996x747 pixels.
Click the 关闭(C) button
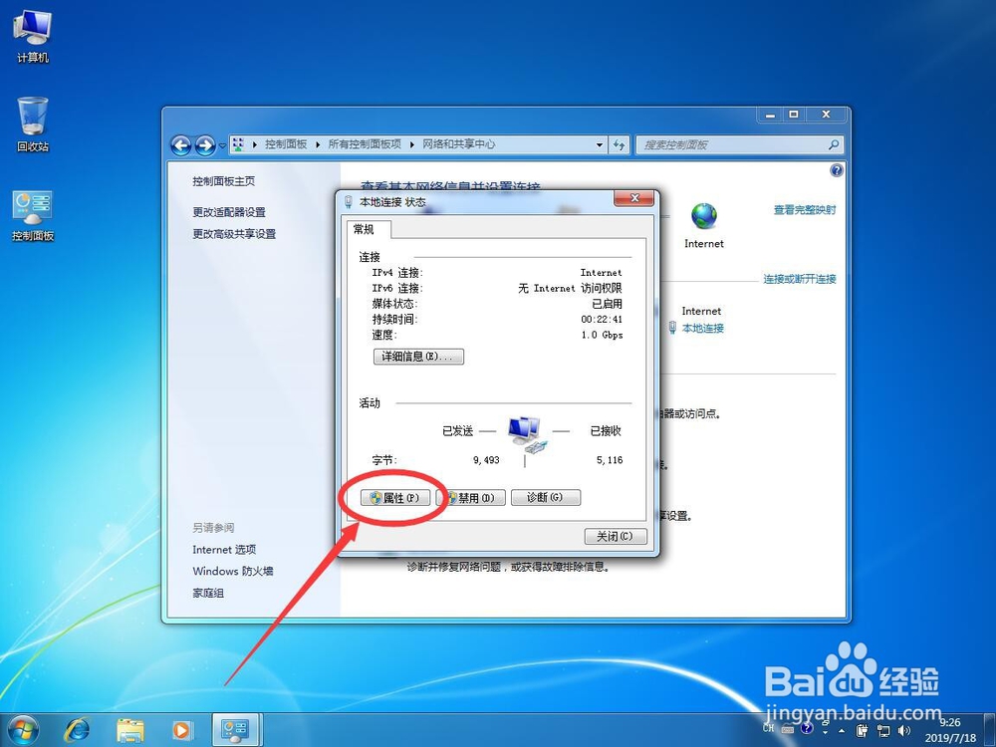[615, 536]
